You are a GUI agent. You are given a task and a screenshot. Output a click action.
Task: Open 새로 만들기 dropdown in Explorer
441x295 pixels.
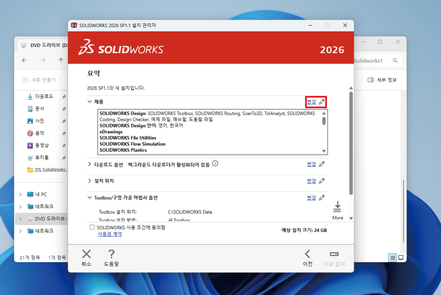42,80
